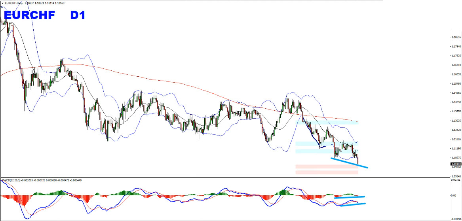Select the blue D1 timeframe label

click(x=78, y=15)
